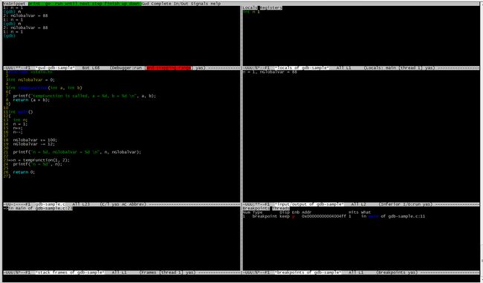483x283 pixels.
Task: Switch to the Locals tab
Action: click(x=250, y=7)
